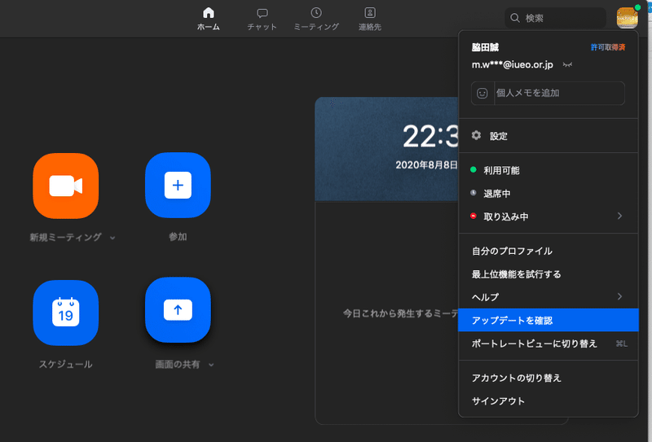Set status to 退席中
Viewport: 652px width, 442px height.
pyautogui.click(x=548, y=194)
